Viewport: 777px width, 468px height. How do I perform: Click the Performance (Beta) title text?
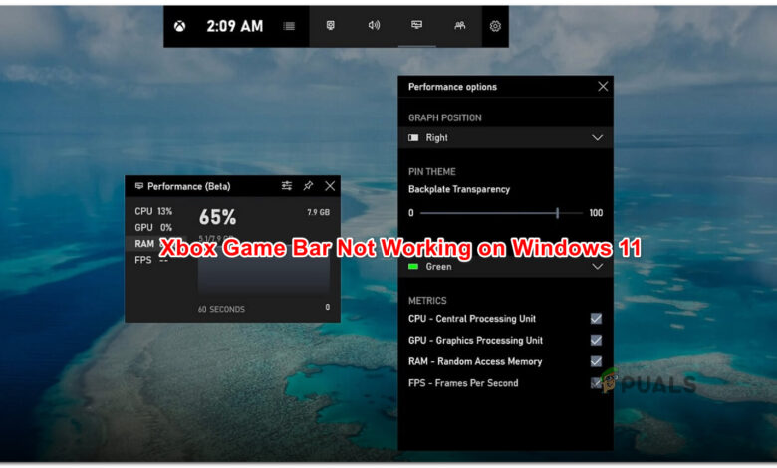189,187
